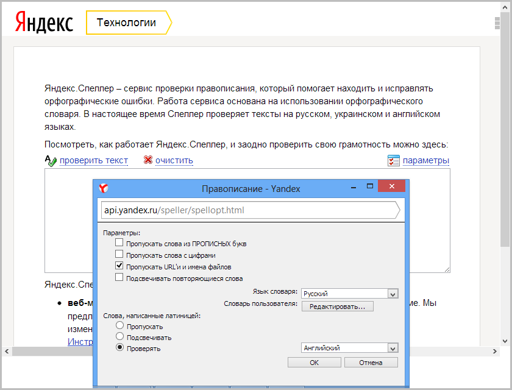Click the vertical scrollbar thumb
Viewport: 512px width, 390px height.
click(x=505, y=130)
